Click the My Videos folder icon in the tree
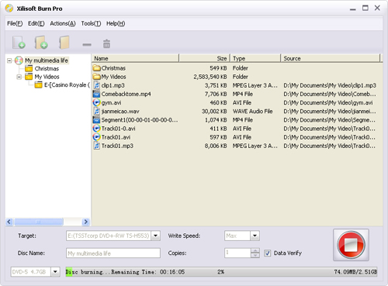 pos(29,77)
